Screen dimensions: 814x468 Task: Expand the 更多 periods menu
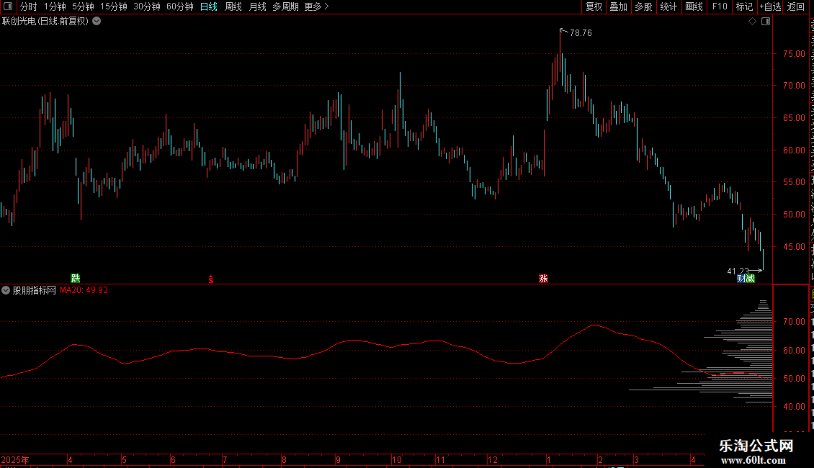(x=316, y=6)
